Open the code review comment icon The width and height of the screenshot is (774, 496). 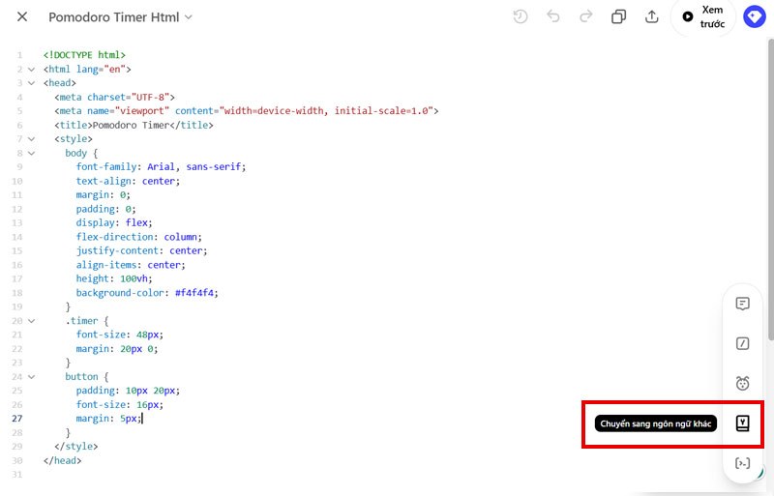(x=742, y=304)
